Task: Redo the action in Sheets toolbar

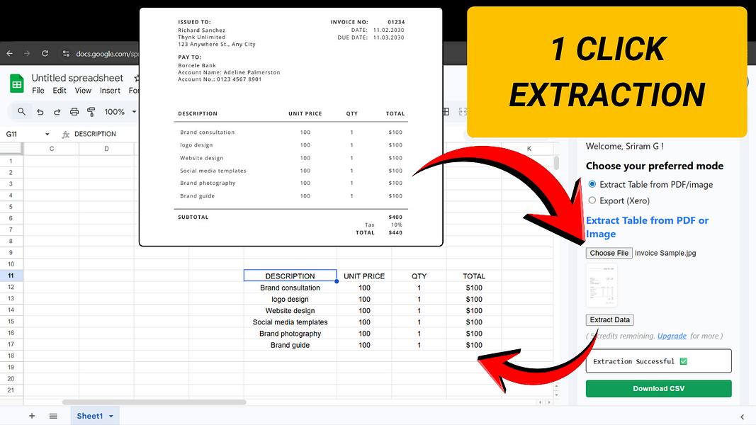Action: tap(57, 112)
